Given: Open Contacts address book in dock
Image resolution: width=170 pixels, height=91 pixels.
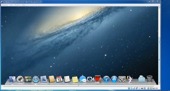Looking at the screenshot, I should click(x=51, y=79).
